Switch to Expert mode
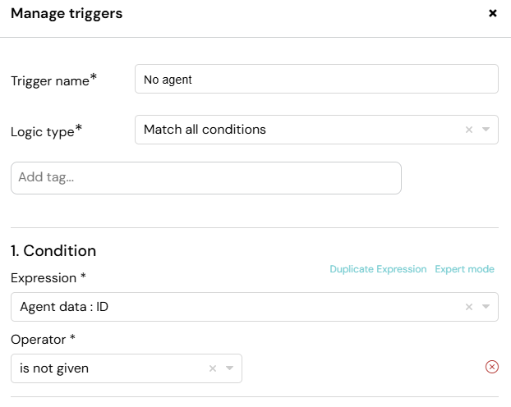The height and width of the screenshot is (407, 511). tap(464, 269)
